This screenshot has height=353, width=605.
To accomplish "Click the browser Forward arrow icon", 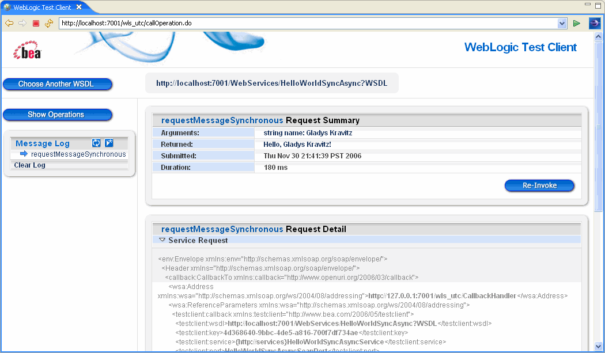I will point(22,23).
